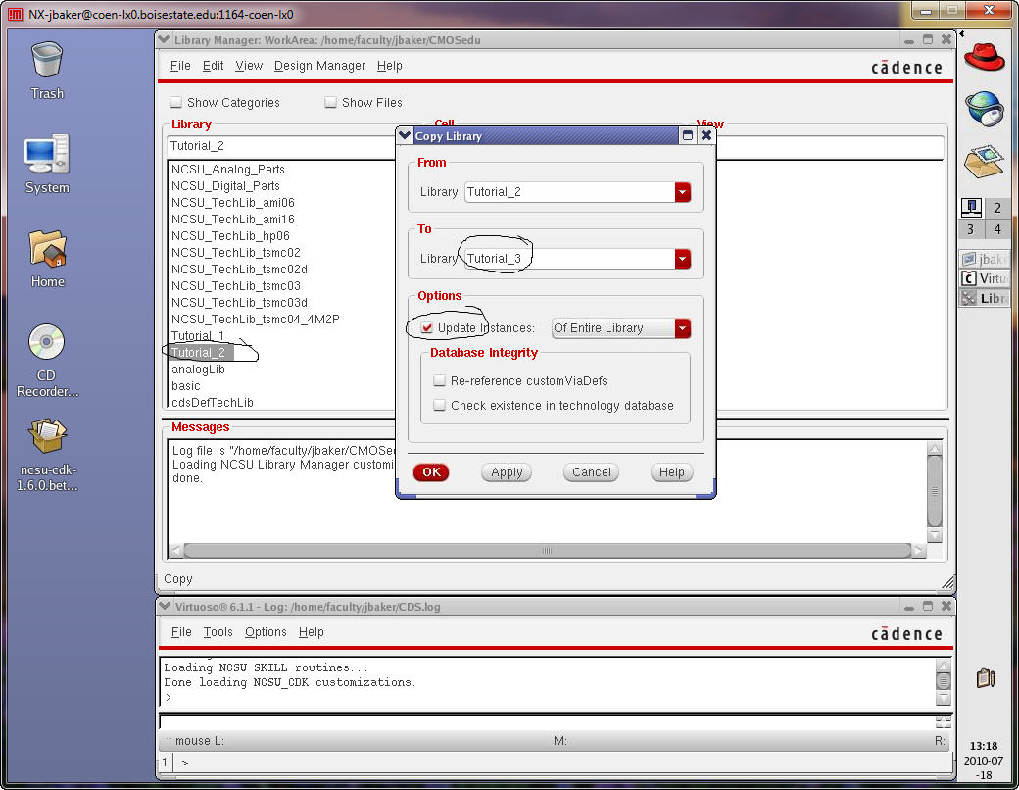Click Help button in Copy Library dialog
The height and width of the screenshot is (790, 1019).
tap(671, 472)
